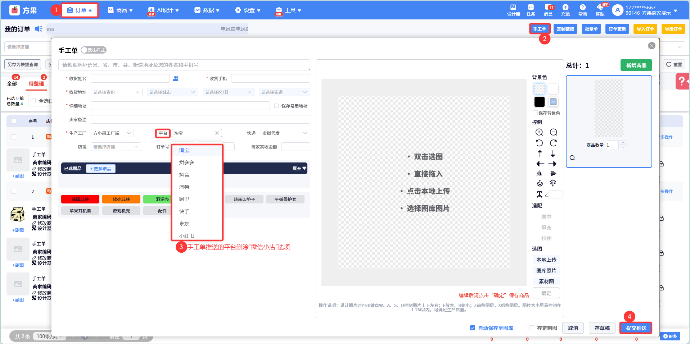This screenshot has height=344, width=690.
Task: Open the 商品 top menu
Action: tap(121, 10)
